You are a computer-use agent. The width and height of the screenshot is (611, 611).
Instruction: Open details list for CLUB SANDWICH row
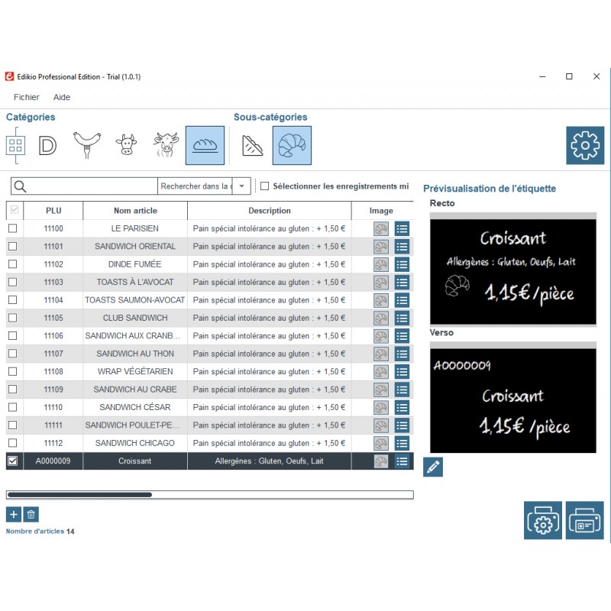[402, 318]
